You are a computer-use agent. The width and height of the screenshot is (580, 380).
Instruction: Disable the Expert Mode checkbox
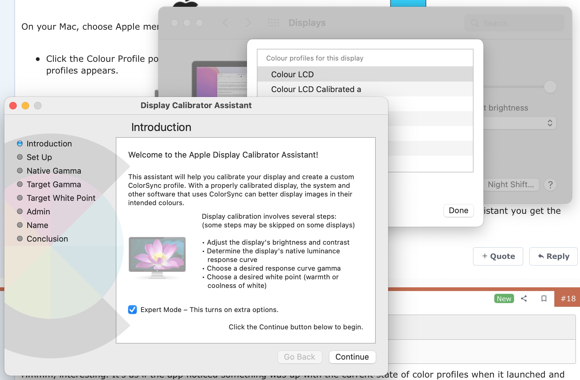pos(132,310)
